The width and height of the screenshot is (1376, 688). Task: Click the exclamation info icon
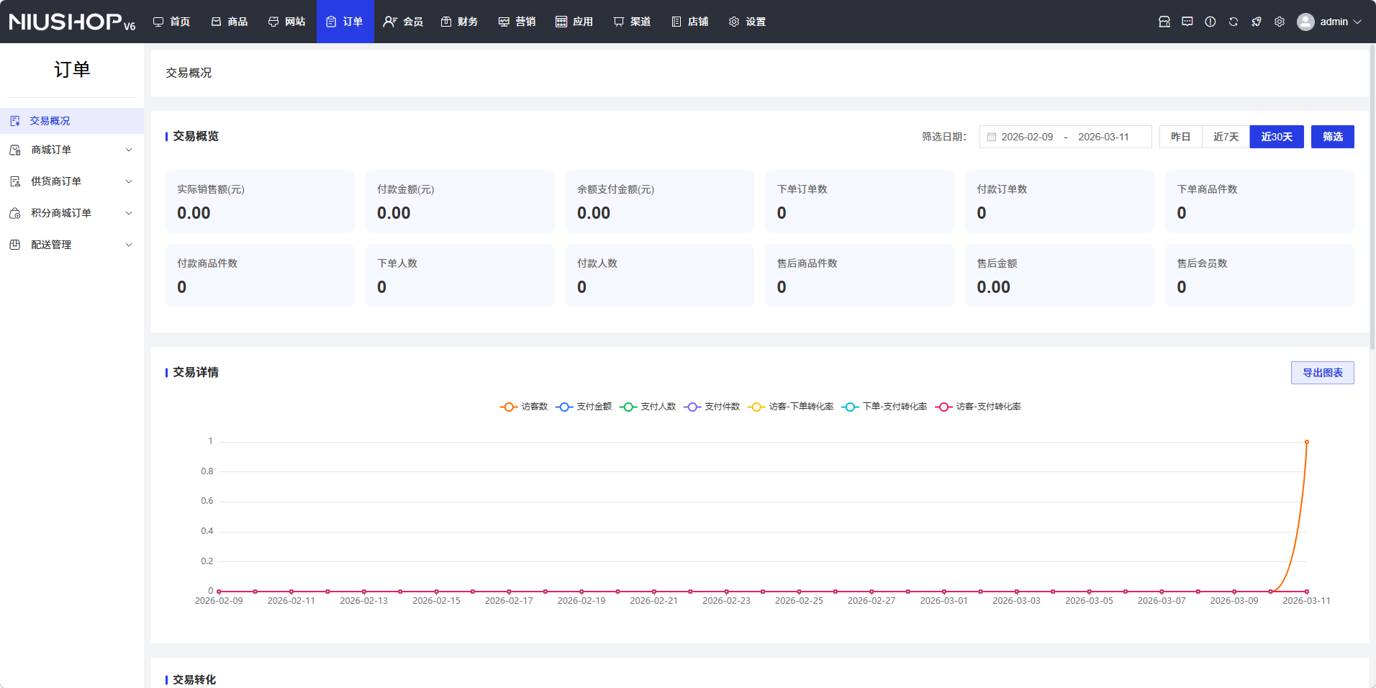(x=1210, y=22)
